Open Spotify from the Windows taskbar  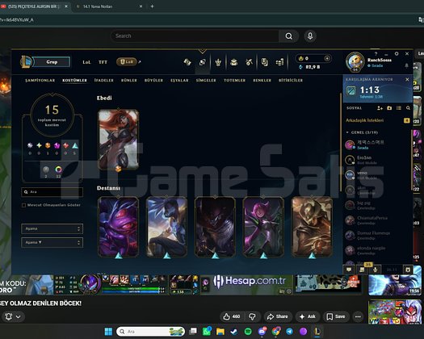point(248,332)
